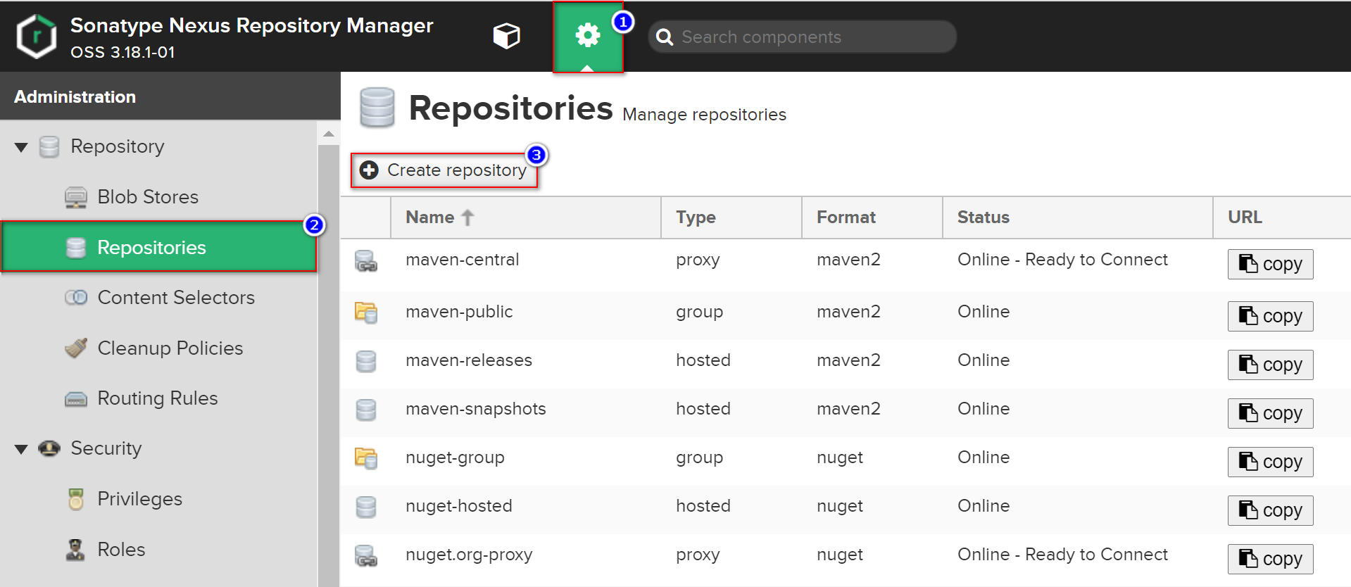Screen dimensions: 1351x587
Task: Click the nuget-group folder icon
Action: (x=366, y=458)
